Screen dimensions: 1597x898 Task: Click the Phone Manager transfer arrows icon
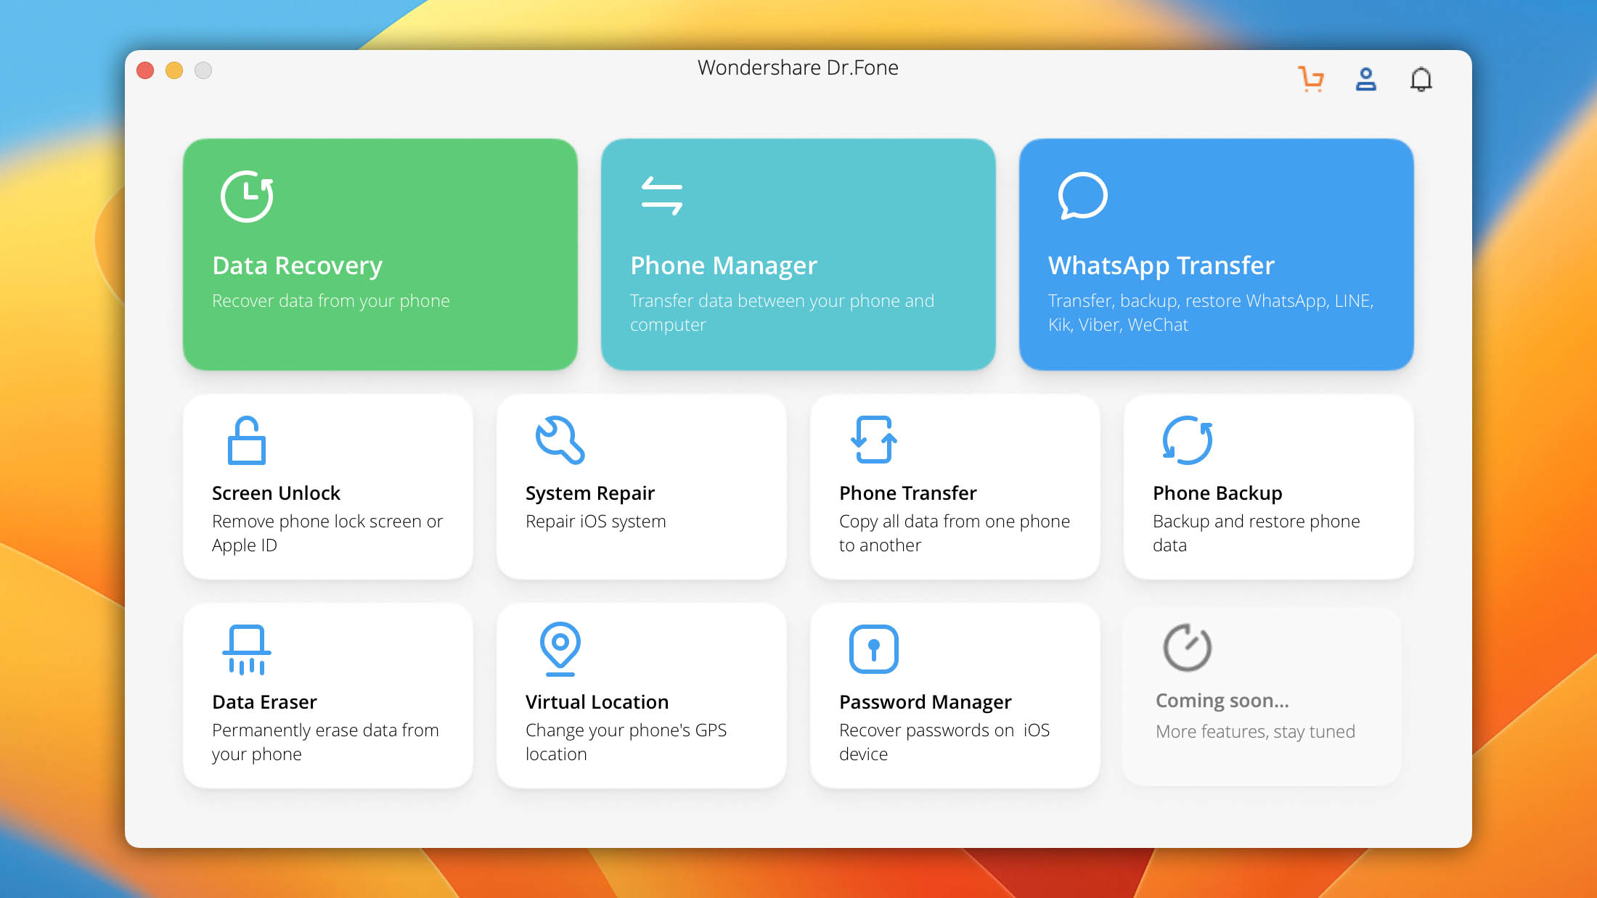pyautogui.click(x=662, y=196)
